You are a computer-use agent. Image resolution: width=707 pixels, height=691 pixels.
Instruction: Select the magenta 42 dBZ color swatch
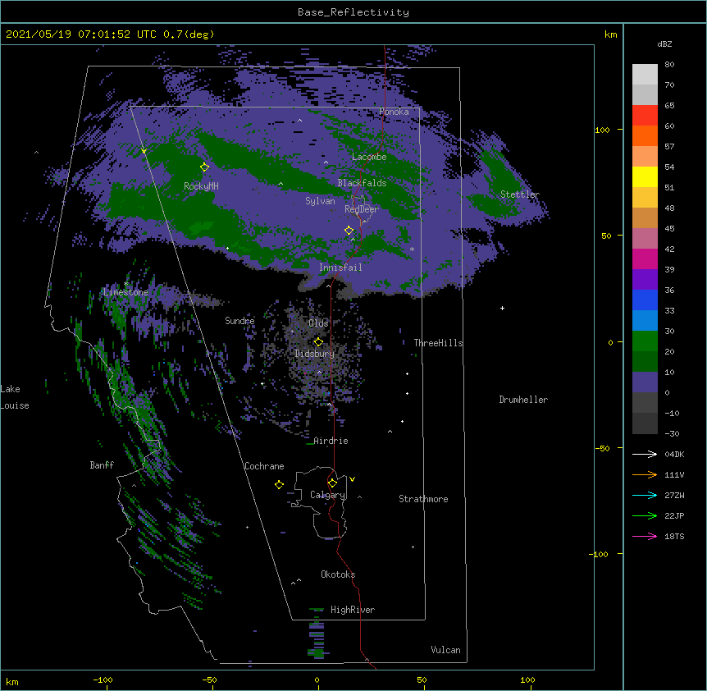tap(645, 259)
